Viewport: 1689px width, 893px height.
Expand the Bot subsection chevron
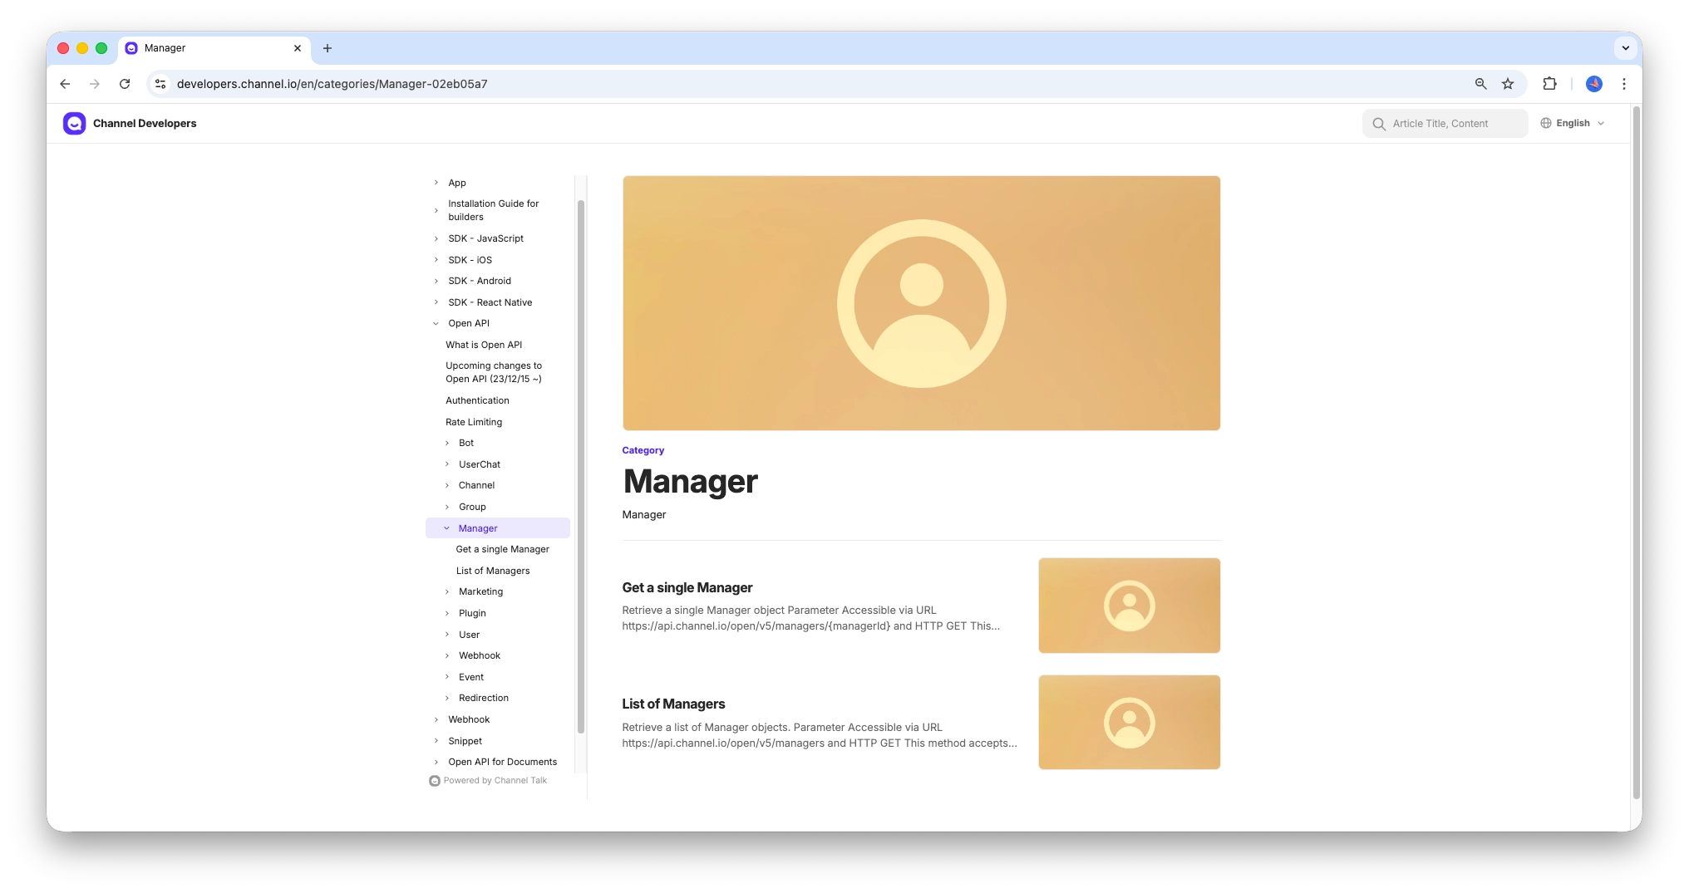(447, 443)
